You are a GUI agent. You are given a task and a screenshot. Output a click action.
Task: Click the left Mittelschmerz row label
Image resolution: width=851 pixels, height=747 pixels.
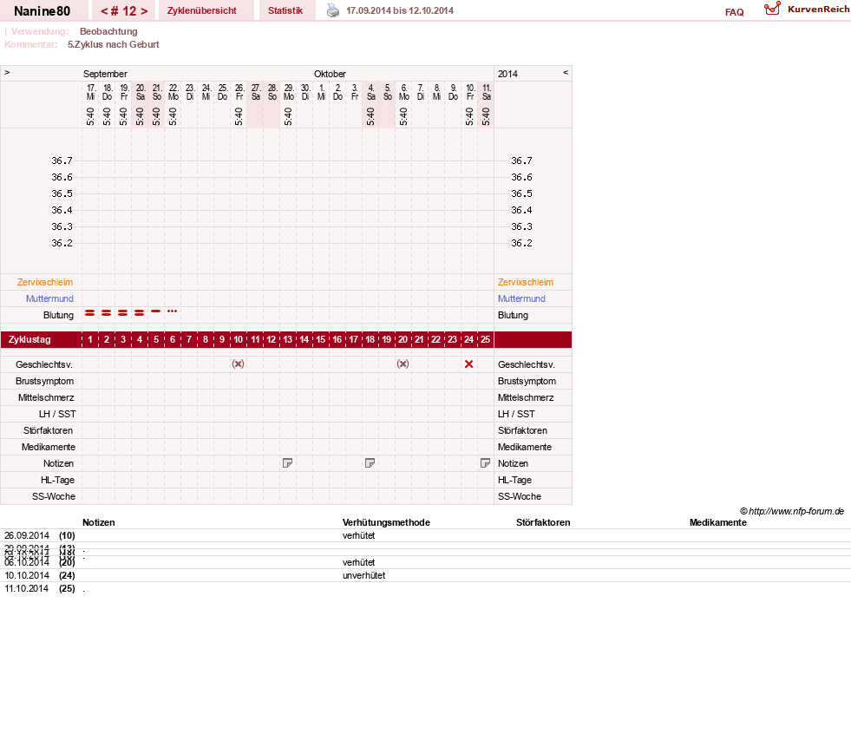[46, 398]
